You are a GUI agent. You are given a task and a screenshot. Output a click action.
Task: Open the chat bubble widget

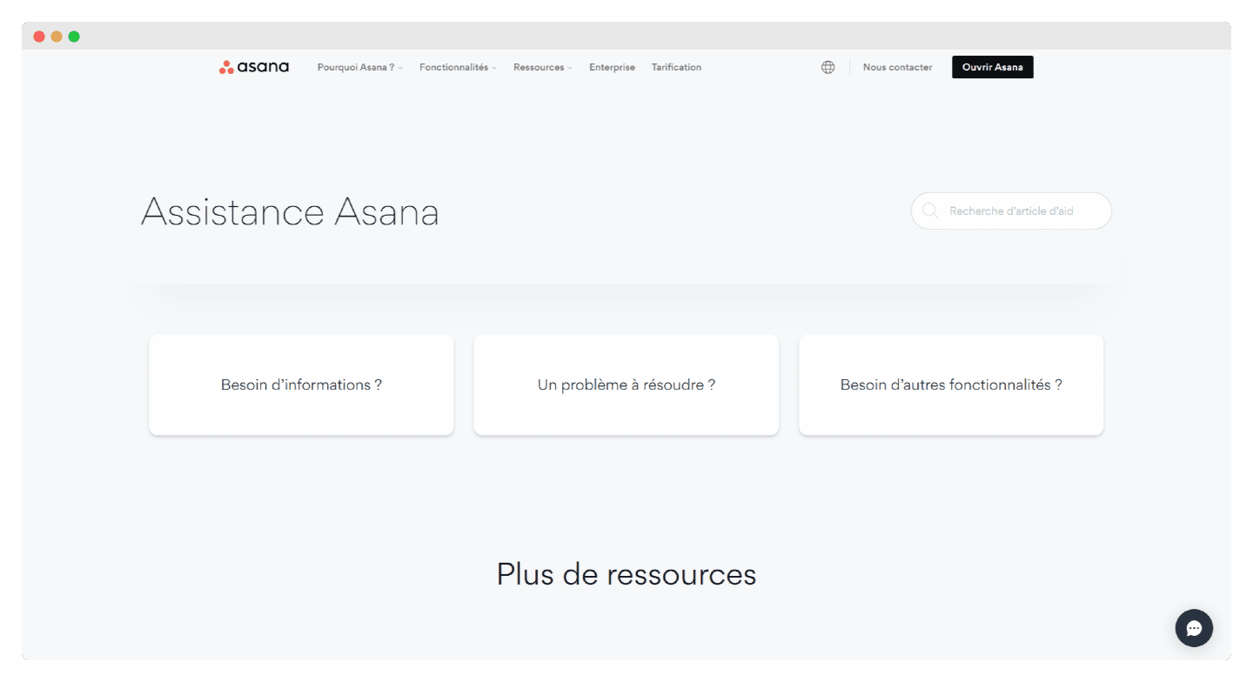point(1194,628)
